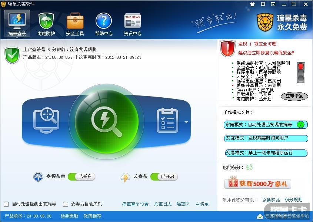Viewport: 313px width, 222px height.
Task: Open settings gear icon in title bar
Action: [263, 4]
